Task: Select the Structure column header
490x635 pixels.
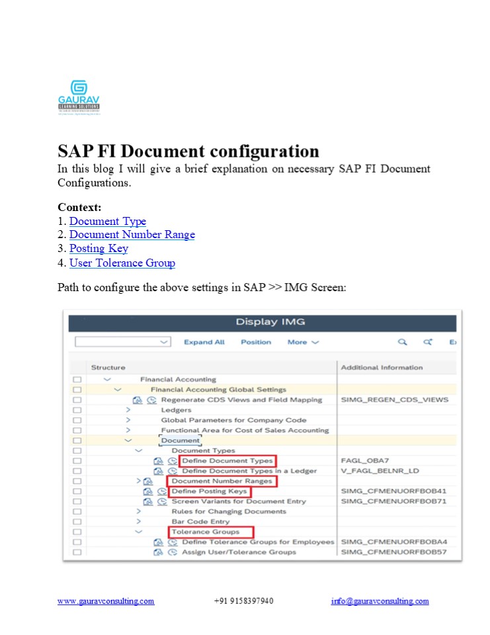Action: [108, 367]
